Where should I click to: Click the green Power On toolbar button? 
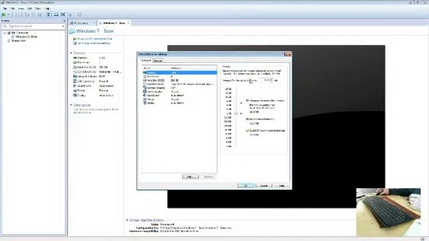point(4,15)
